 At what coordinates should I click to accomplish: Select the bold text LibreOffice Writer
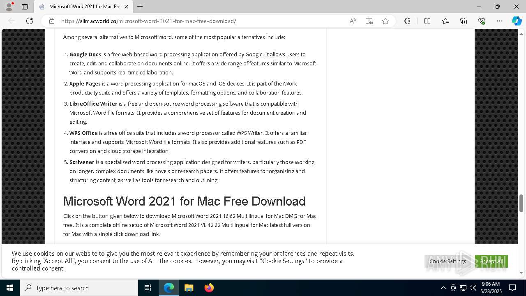pyautogui.click(x=93, y=104)
